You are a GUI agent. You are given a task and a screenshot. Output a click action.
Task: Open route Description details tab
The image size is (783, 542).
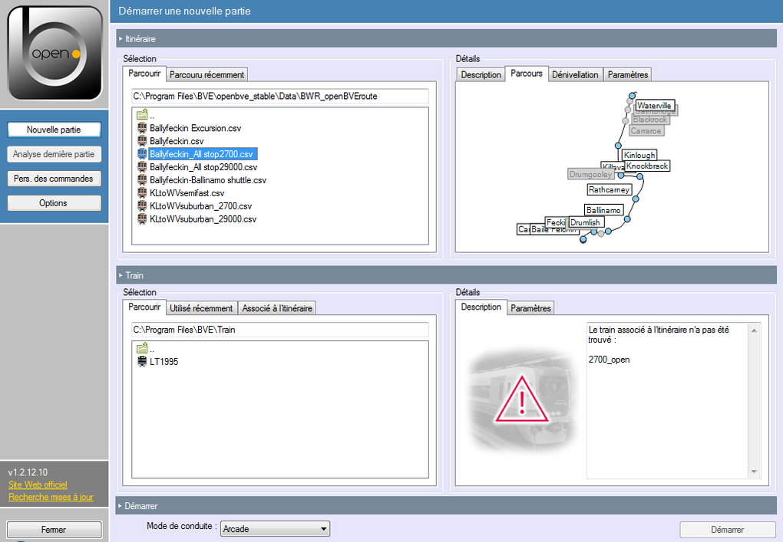(481, 75)
